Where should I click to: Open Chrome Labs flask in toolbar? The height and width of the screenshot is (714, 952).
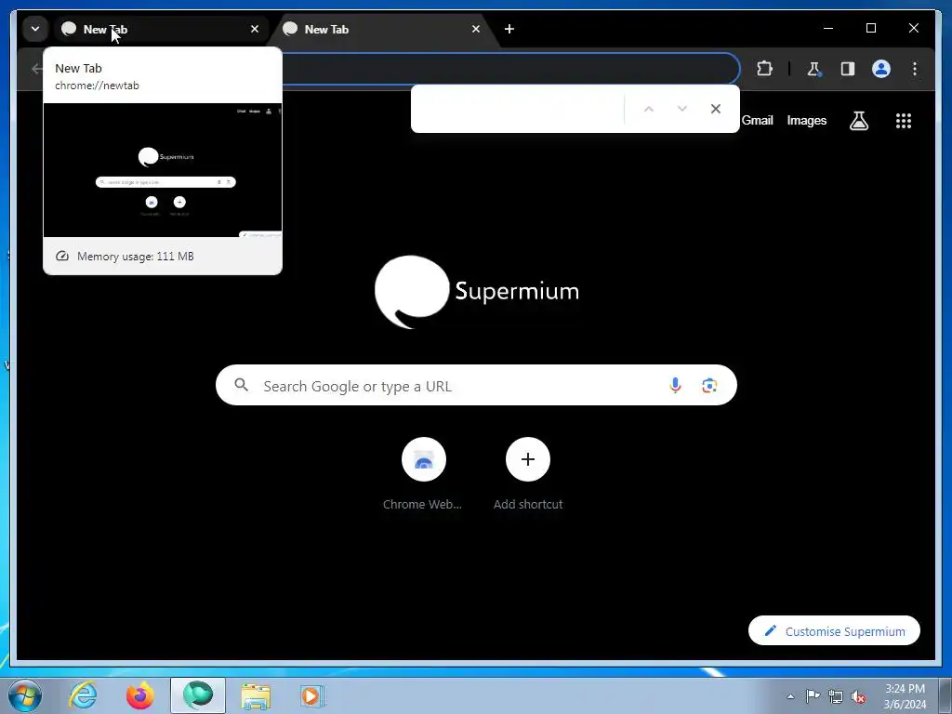pos(813,69)
